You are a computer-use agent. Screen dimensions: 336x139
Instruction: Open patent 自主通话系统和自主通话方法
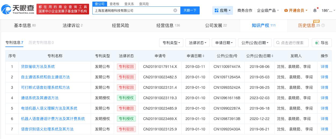[x=45, y=77]
